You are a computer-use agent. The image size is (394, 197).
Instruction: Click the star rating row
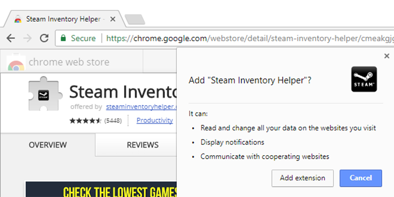[85, 120]
